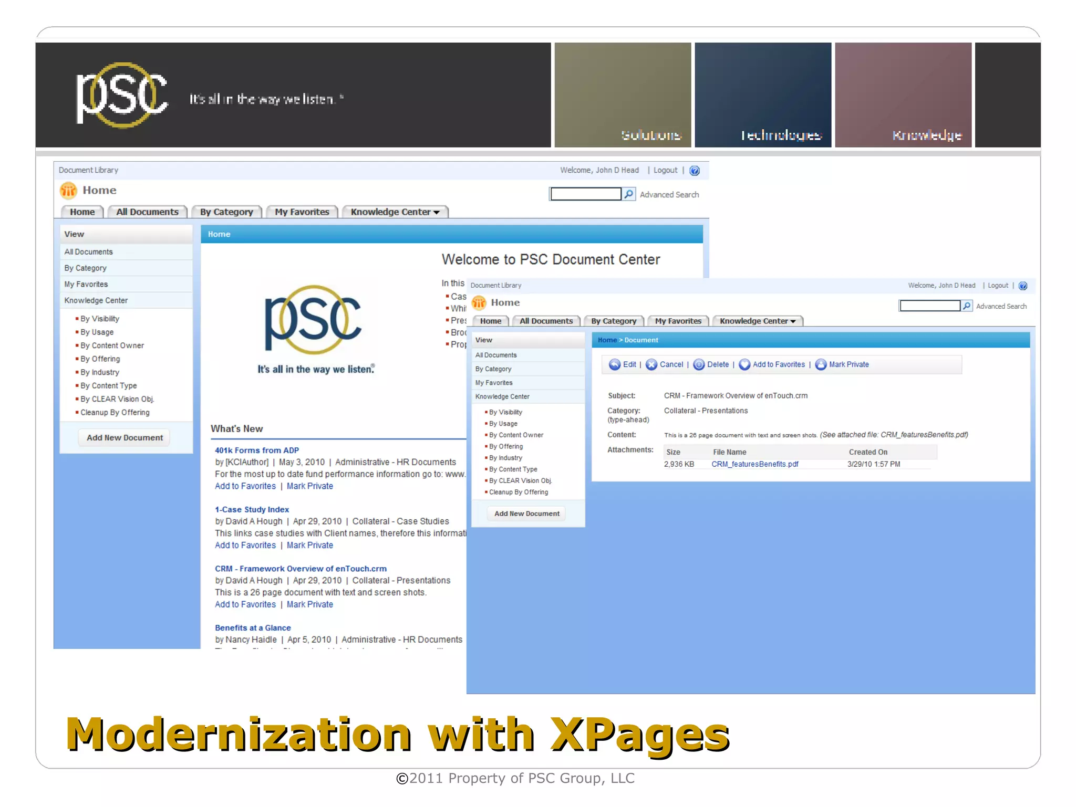Click the Edit action icon
This screenshot has height=807, width=1076.
tap(614, 365)
